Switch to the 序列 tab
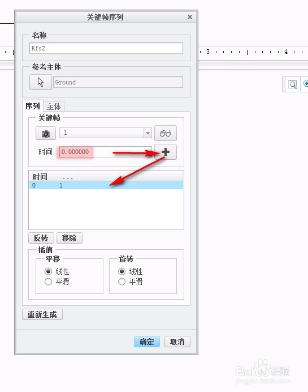Screen dimensions: 308x392 (x=33, y=106)
